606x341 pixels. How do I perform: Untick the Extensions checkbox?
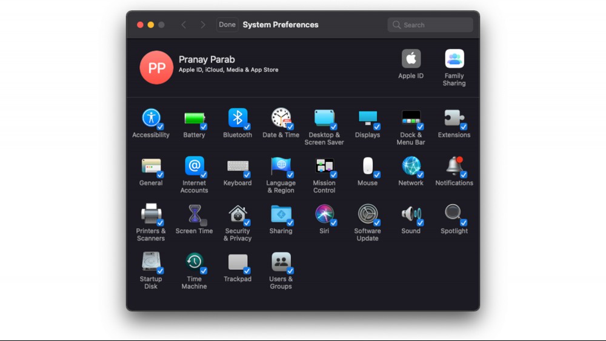pos(464,127)
